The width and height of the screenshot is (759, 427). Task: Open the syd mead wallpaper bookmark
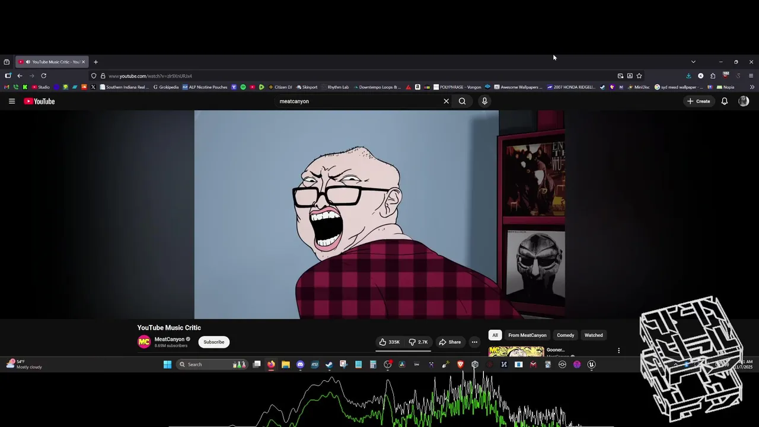(679, 87)
